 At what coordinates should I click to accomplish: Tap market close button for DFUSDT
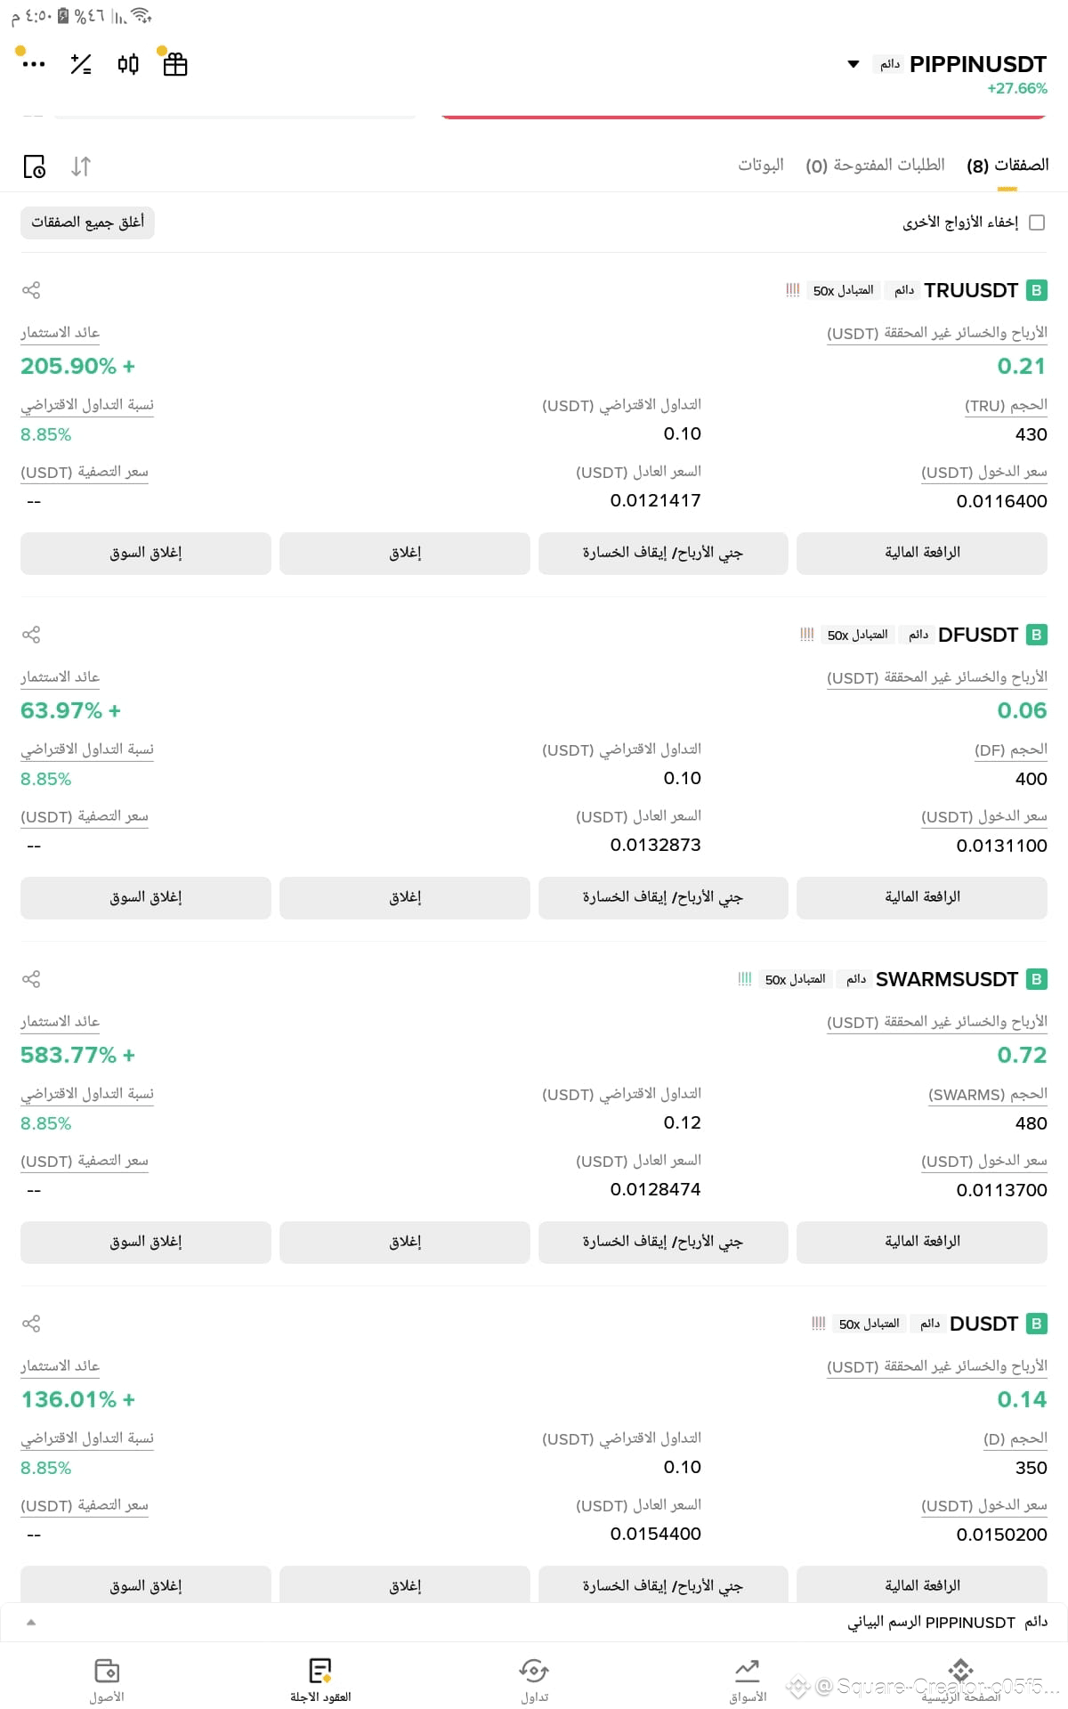146,897
